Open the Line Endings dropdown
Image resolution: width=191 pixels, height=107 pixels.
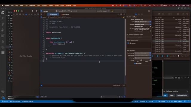click(x=143, y=55)
